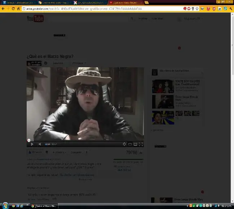This screenshot has width=234, height=209.
Task: Switch to the Chrome Web Store tab
Action: coord(54,3)
